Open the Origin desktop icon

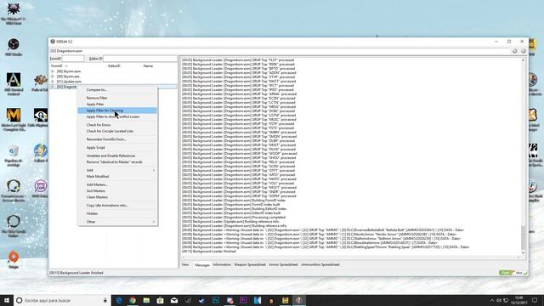[x=14, y=259]
